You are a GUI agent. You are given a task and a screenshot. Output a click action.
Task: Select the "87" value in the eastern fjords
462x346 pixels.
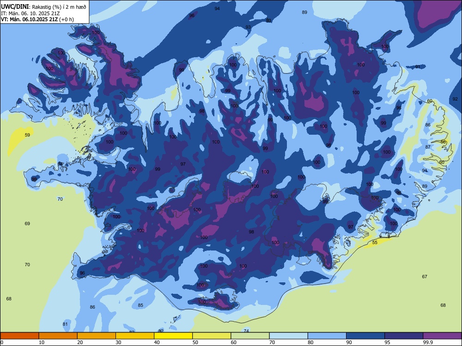point(428,147)
